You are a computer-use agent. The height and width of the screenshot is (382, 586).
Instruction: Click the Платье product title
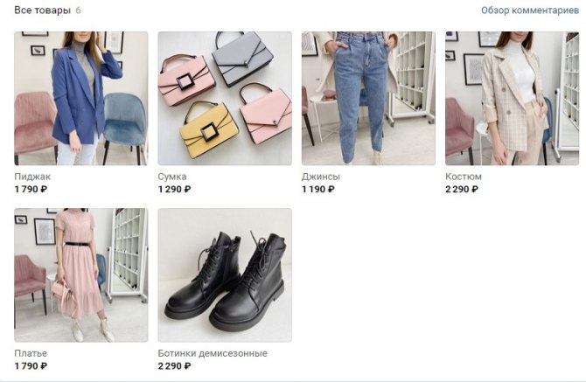tap(31, 353)
